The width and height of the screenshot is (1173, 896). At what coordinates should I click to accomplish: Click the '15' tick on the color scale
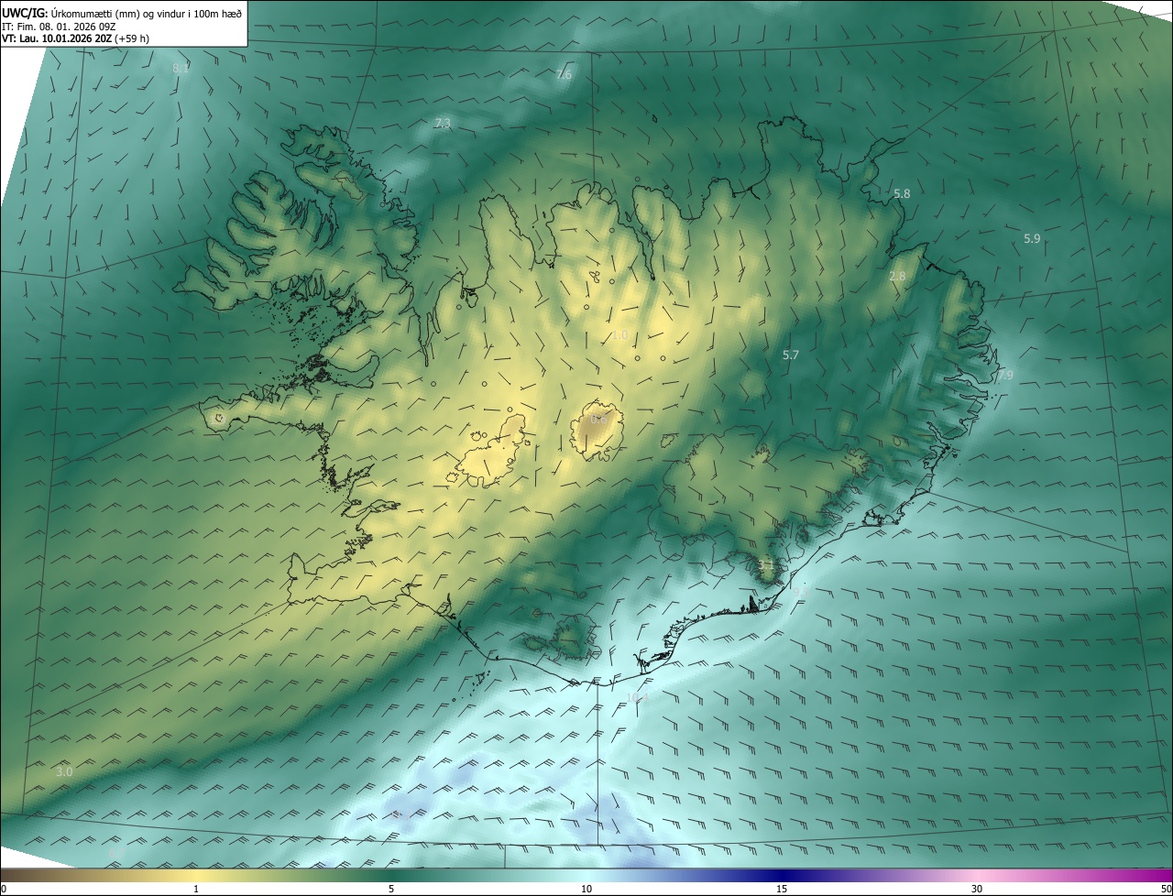[x=782, y=889]
